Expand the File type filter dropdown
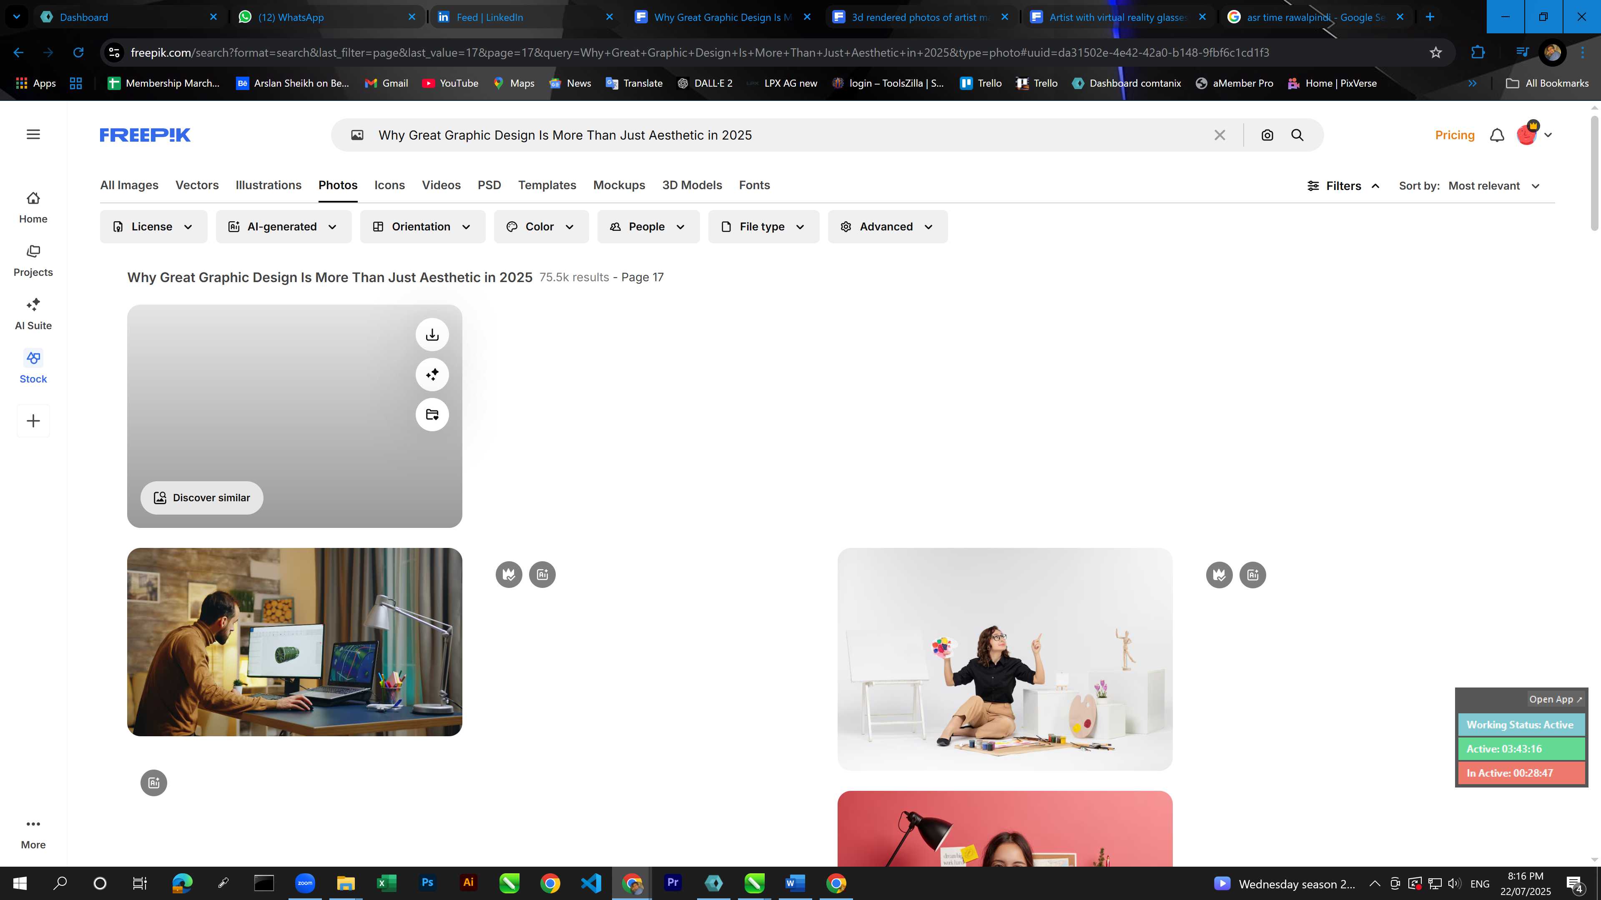The width and height of the screenshot is (1601, 900). tap(763, 227)
